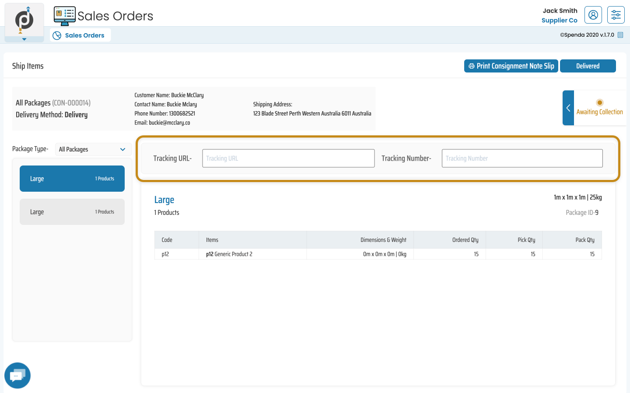
Task: Select the highlighted blue Large package
Action: pos(72,179)
